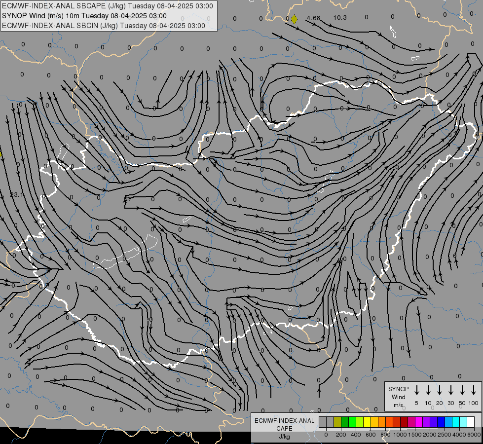The image size is (483, 444).
Task: Click the 6000 tick label on CAPE scale
Action: tap(474, 435)
